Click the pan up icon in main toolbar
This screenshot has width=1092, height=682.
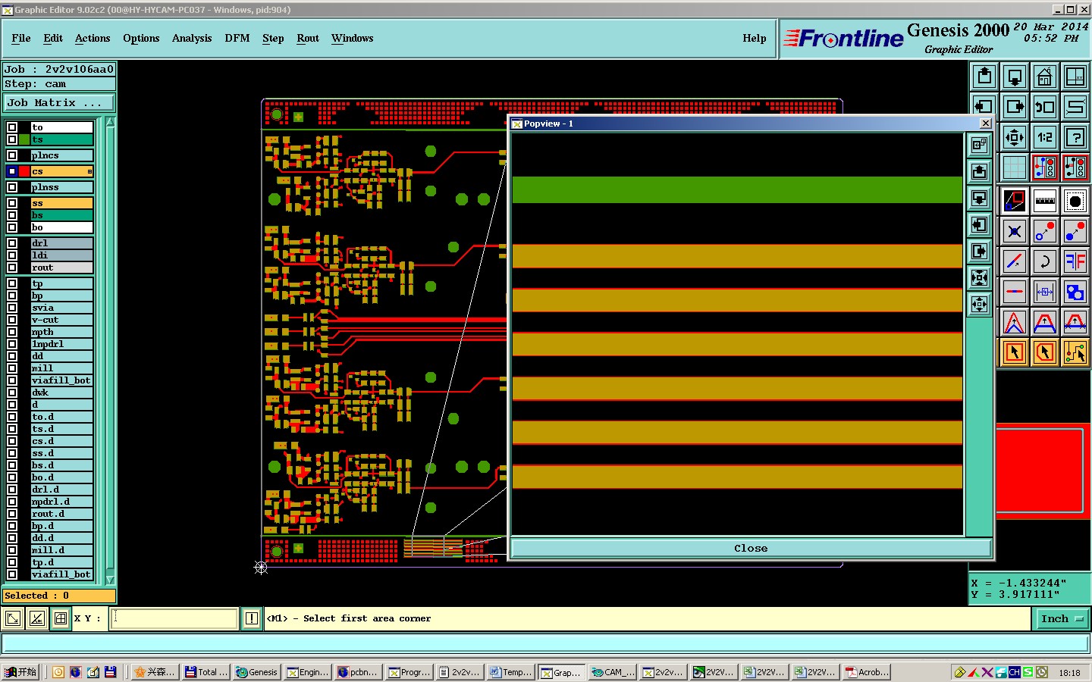click(x=984, y=77)
